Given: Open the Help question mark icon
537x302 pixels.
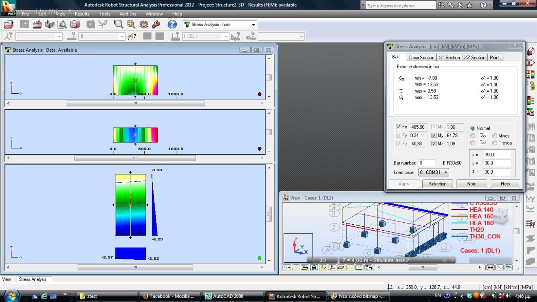Looking at the screenshot, I should [172, 25].
